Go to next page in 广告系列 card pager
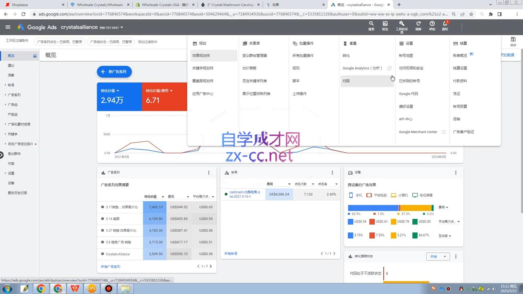This screenshot has height=294, width=523. coord(211,266)
